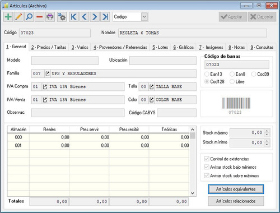
Task: Open the Color lookup icon
Action: tap(152, 100)
